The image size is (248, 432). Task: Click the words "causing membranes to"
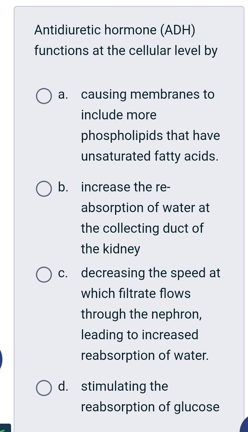148,95
